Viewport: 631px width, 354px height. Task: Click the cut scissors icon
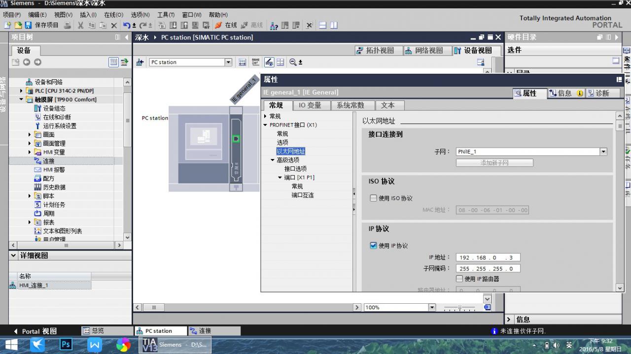tap(80, 25)
